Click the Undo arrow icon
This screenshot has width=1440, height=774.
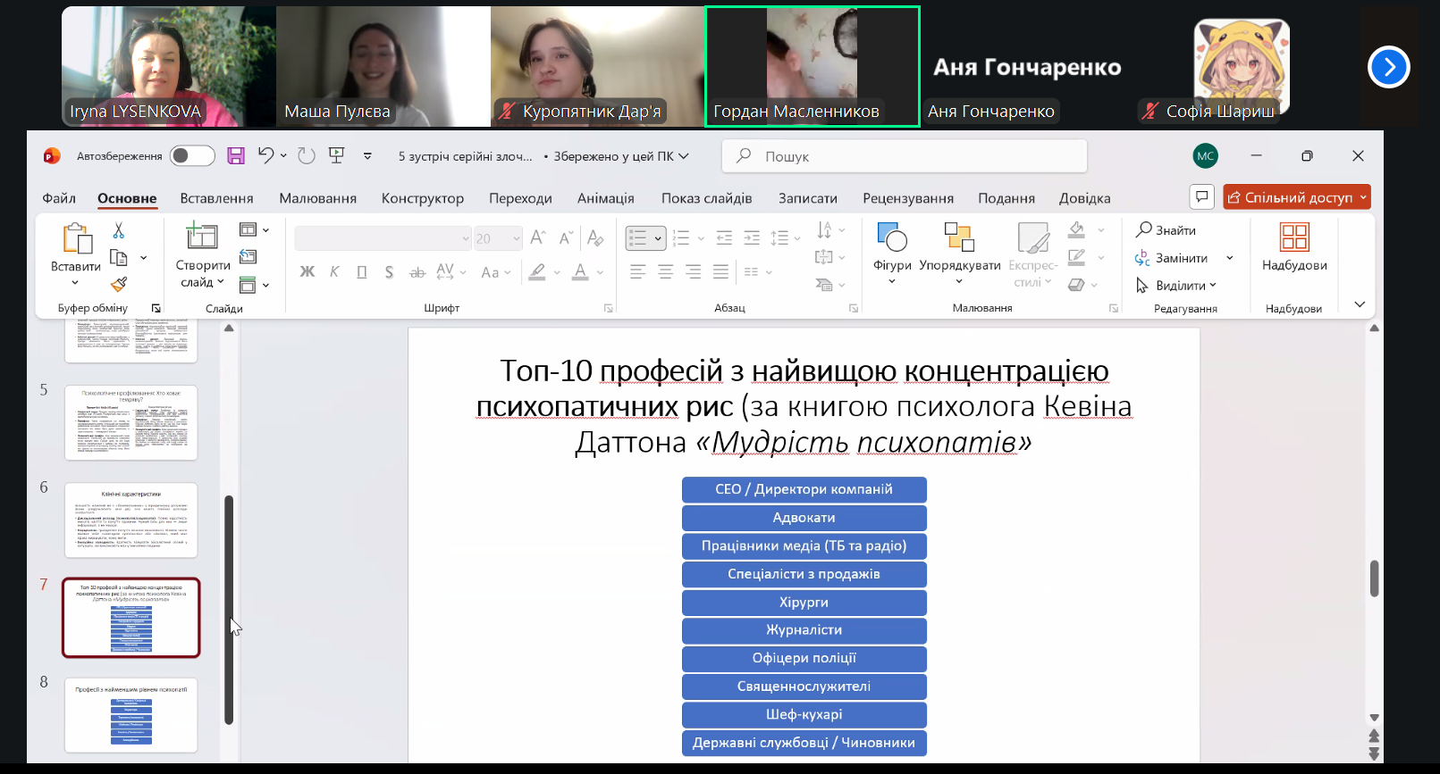point(265,155)
